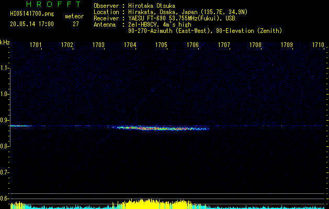Click the 0.9 kHz axis label
Image resolution: width=329 pixels, height=209 pixels.
(4, 120)
